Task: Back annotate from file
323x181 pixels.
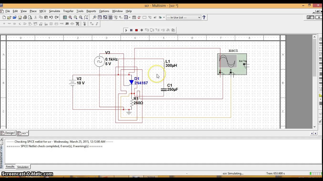Action: pos(155,17)
